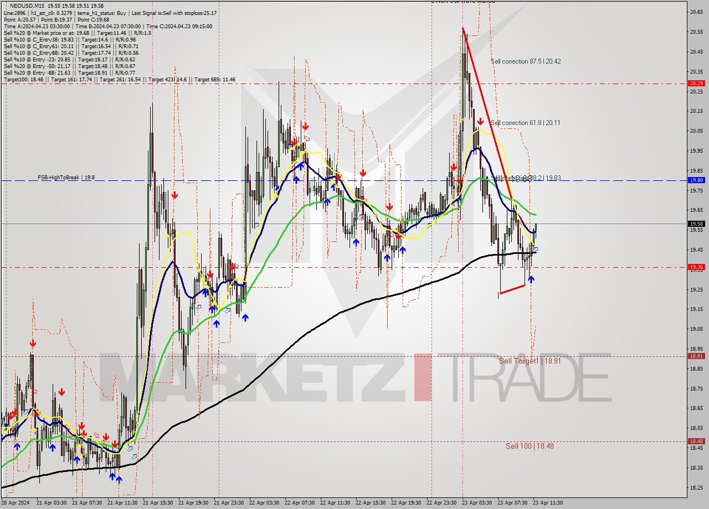Viewport: 709px width, 509px height.
Task: Click the '22 Apr 07:30' time label
Action: click(x=300, y=503)
